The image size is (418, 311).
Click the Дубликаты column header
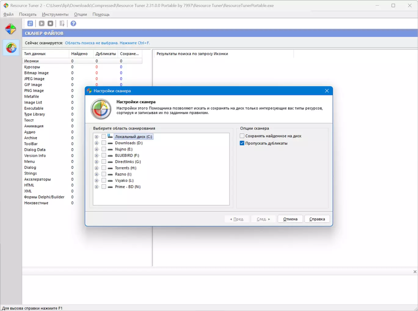point(106,54)
